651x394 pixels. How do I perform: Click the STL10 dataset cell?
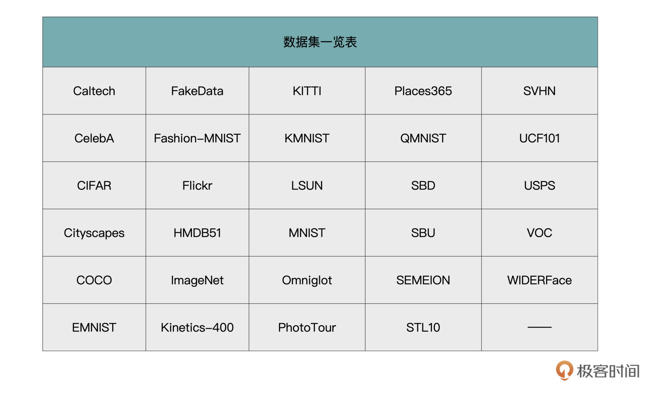coord(423,327)
